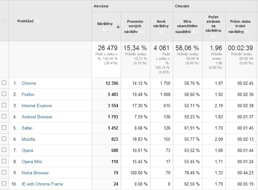
Task: Sort by Počet stránek na návštěvu header
Action: [214, 24]
